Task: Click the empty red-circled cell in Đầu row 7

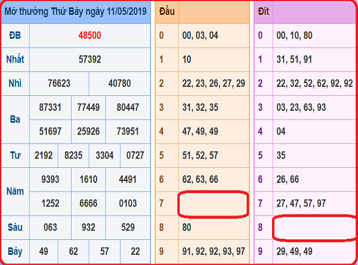Action: coord(213,204)
